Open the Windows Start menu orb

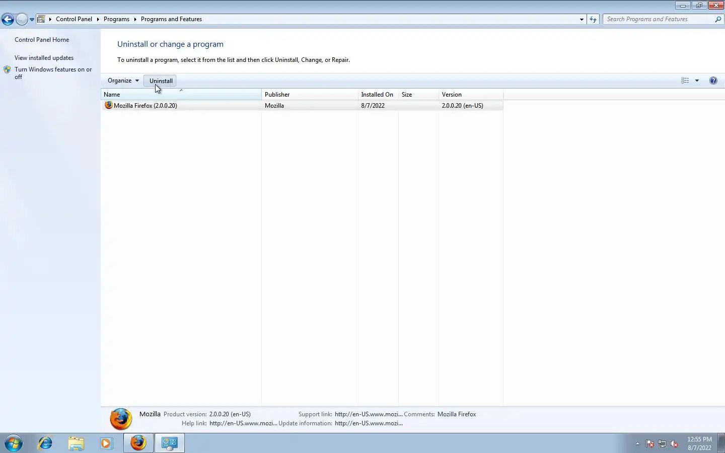coord(14,443)
